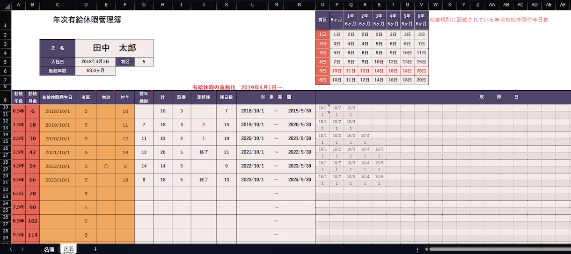Click the 対象期間 heading

click(276, 97)
